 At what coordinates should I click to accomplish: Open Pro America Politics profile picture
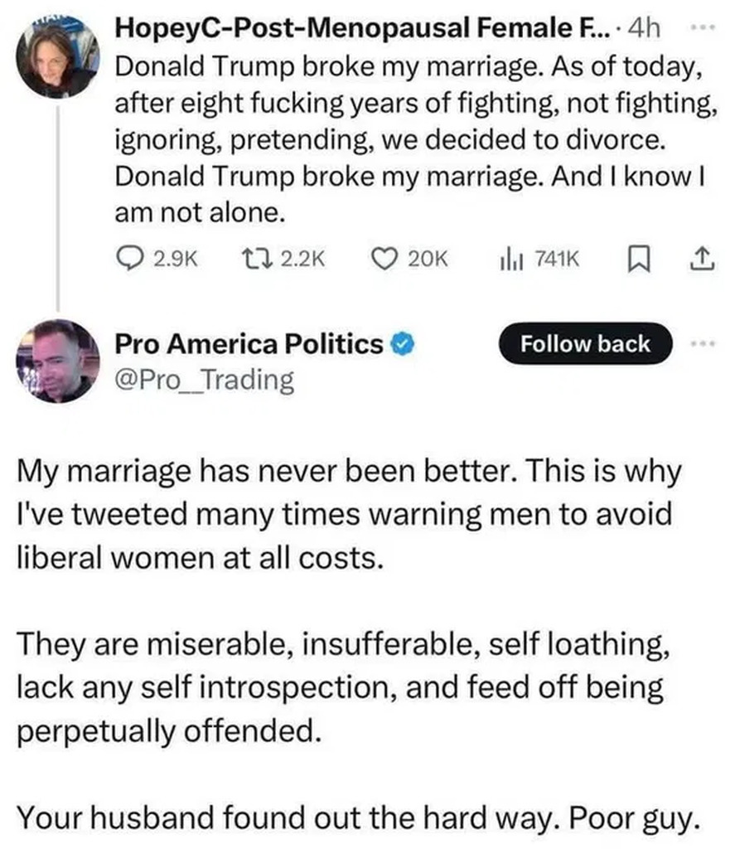click(x=58, y=361)
